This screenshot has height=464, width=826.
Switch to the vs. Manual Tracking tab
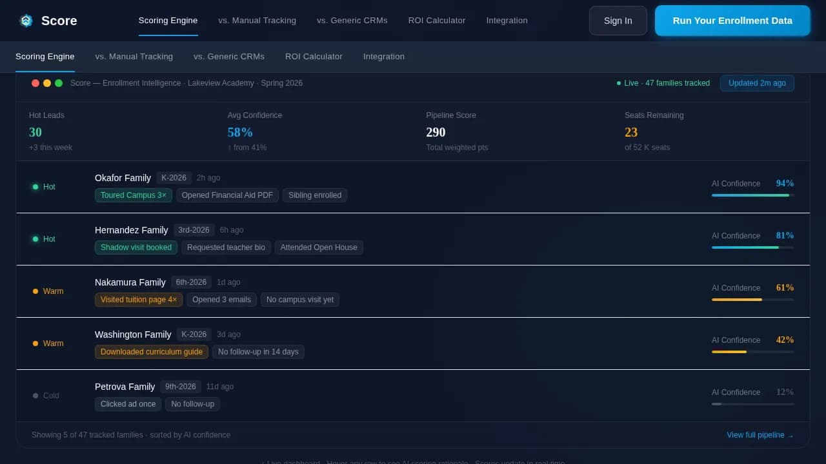tap(257, 20)
